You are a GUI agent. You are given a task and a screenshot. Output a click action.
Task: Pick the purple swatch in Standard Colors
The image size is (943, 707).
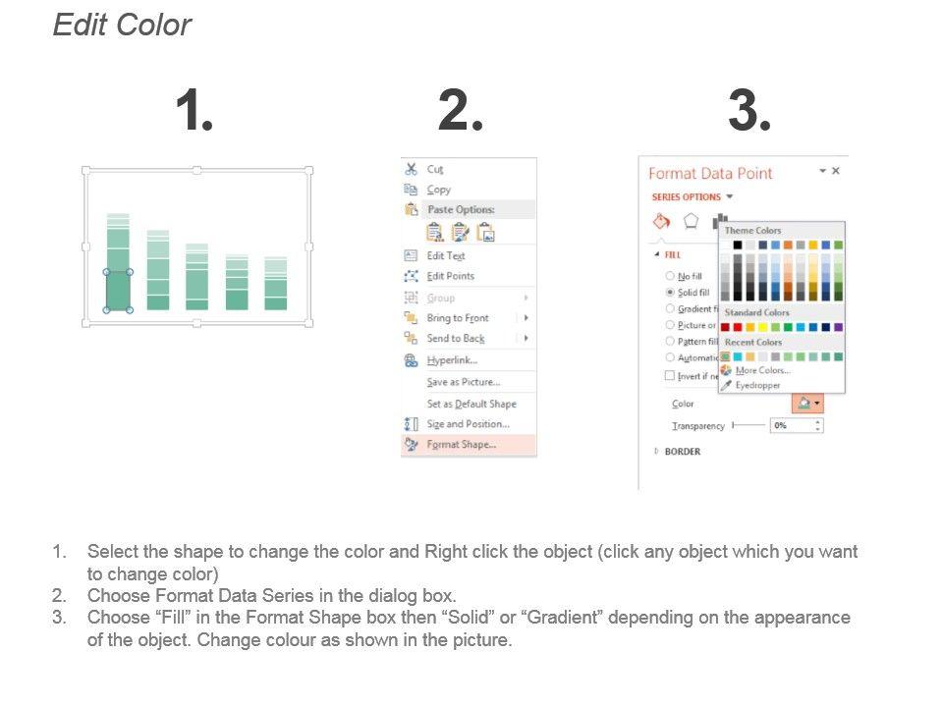pyautogui.click(x=838, y=327)
